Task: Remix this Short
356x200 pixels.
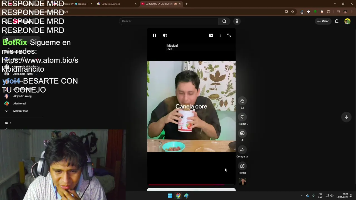Action: (x=242, y=166)
